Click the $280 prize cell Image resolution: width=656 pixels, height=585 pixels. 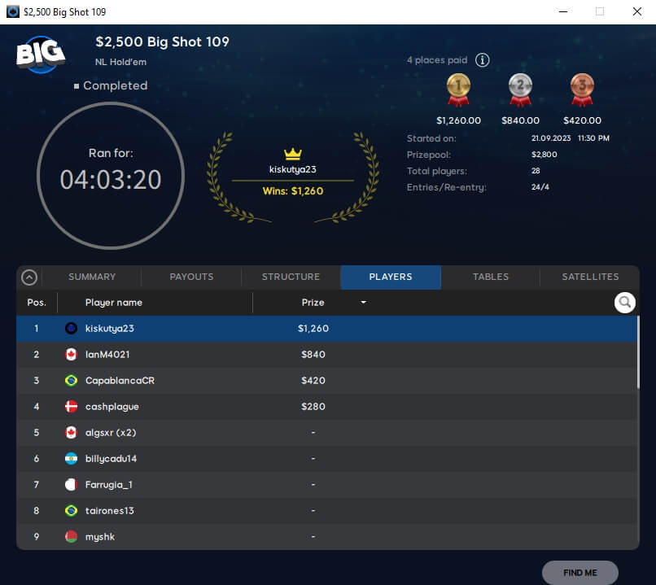pyautogui.click(x=313, y=407)
